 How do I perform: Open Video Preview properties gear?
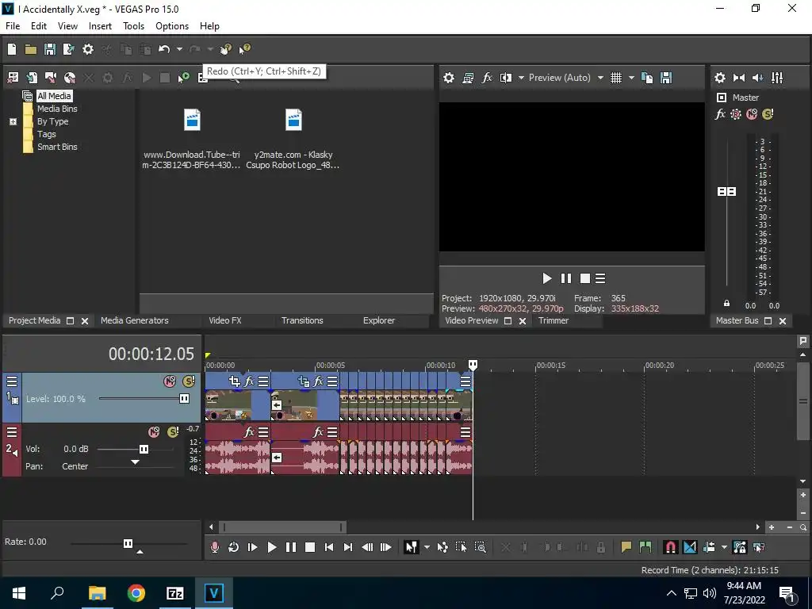(449, 78)
